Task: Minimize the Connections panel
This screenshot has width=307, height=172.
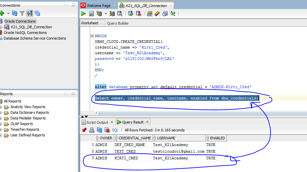Action: click(x=73, y=5)
